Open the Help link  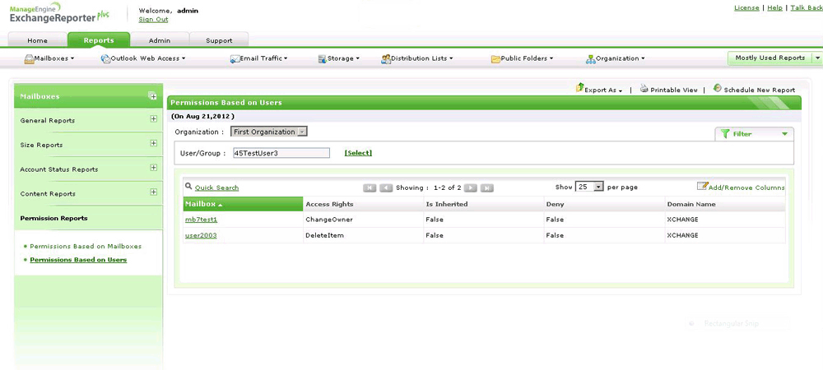click(x=774, y=8)
